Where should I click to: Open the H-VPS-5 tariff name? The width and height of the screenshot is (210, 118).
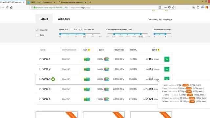(45, 99)
